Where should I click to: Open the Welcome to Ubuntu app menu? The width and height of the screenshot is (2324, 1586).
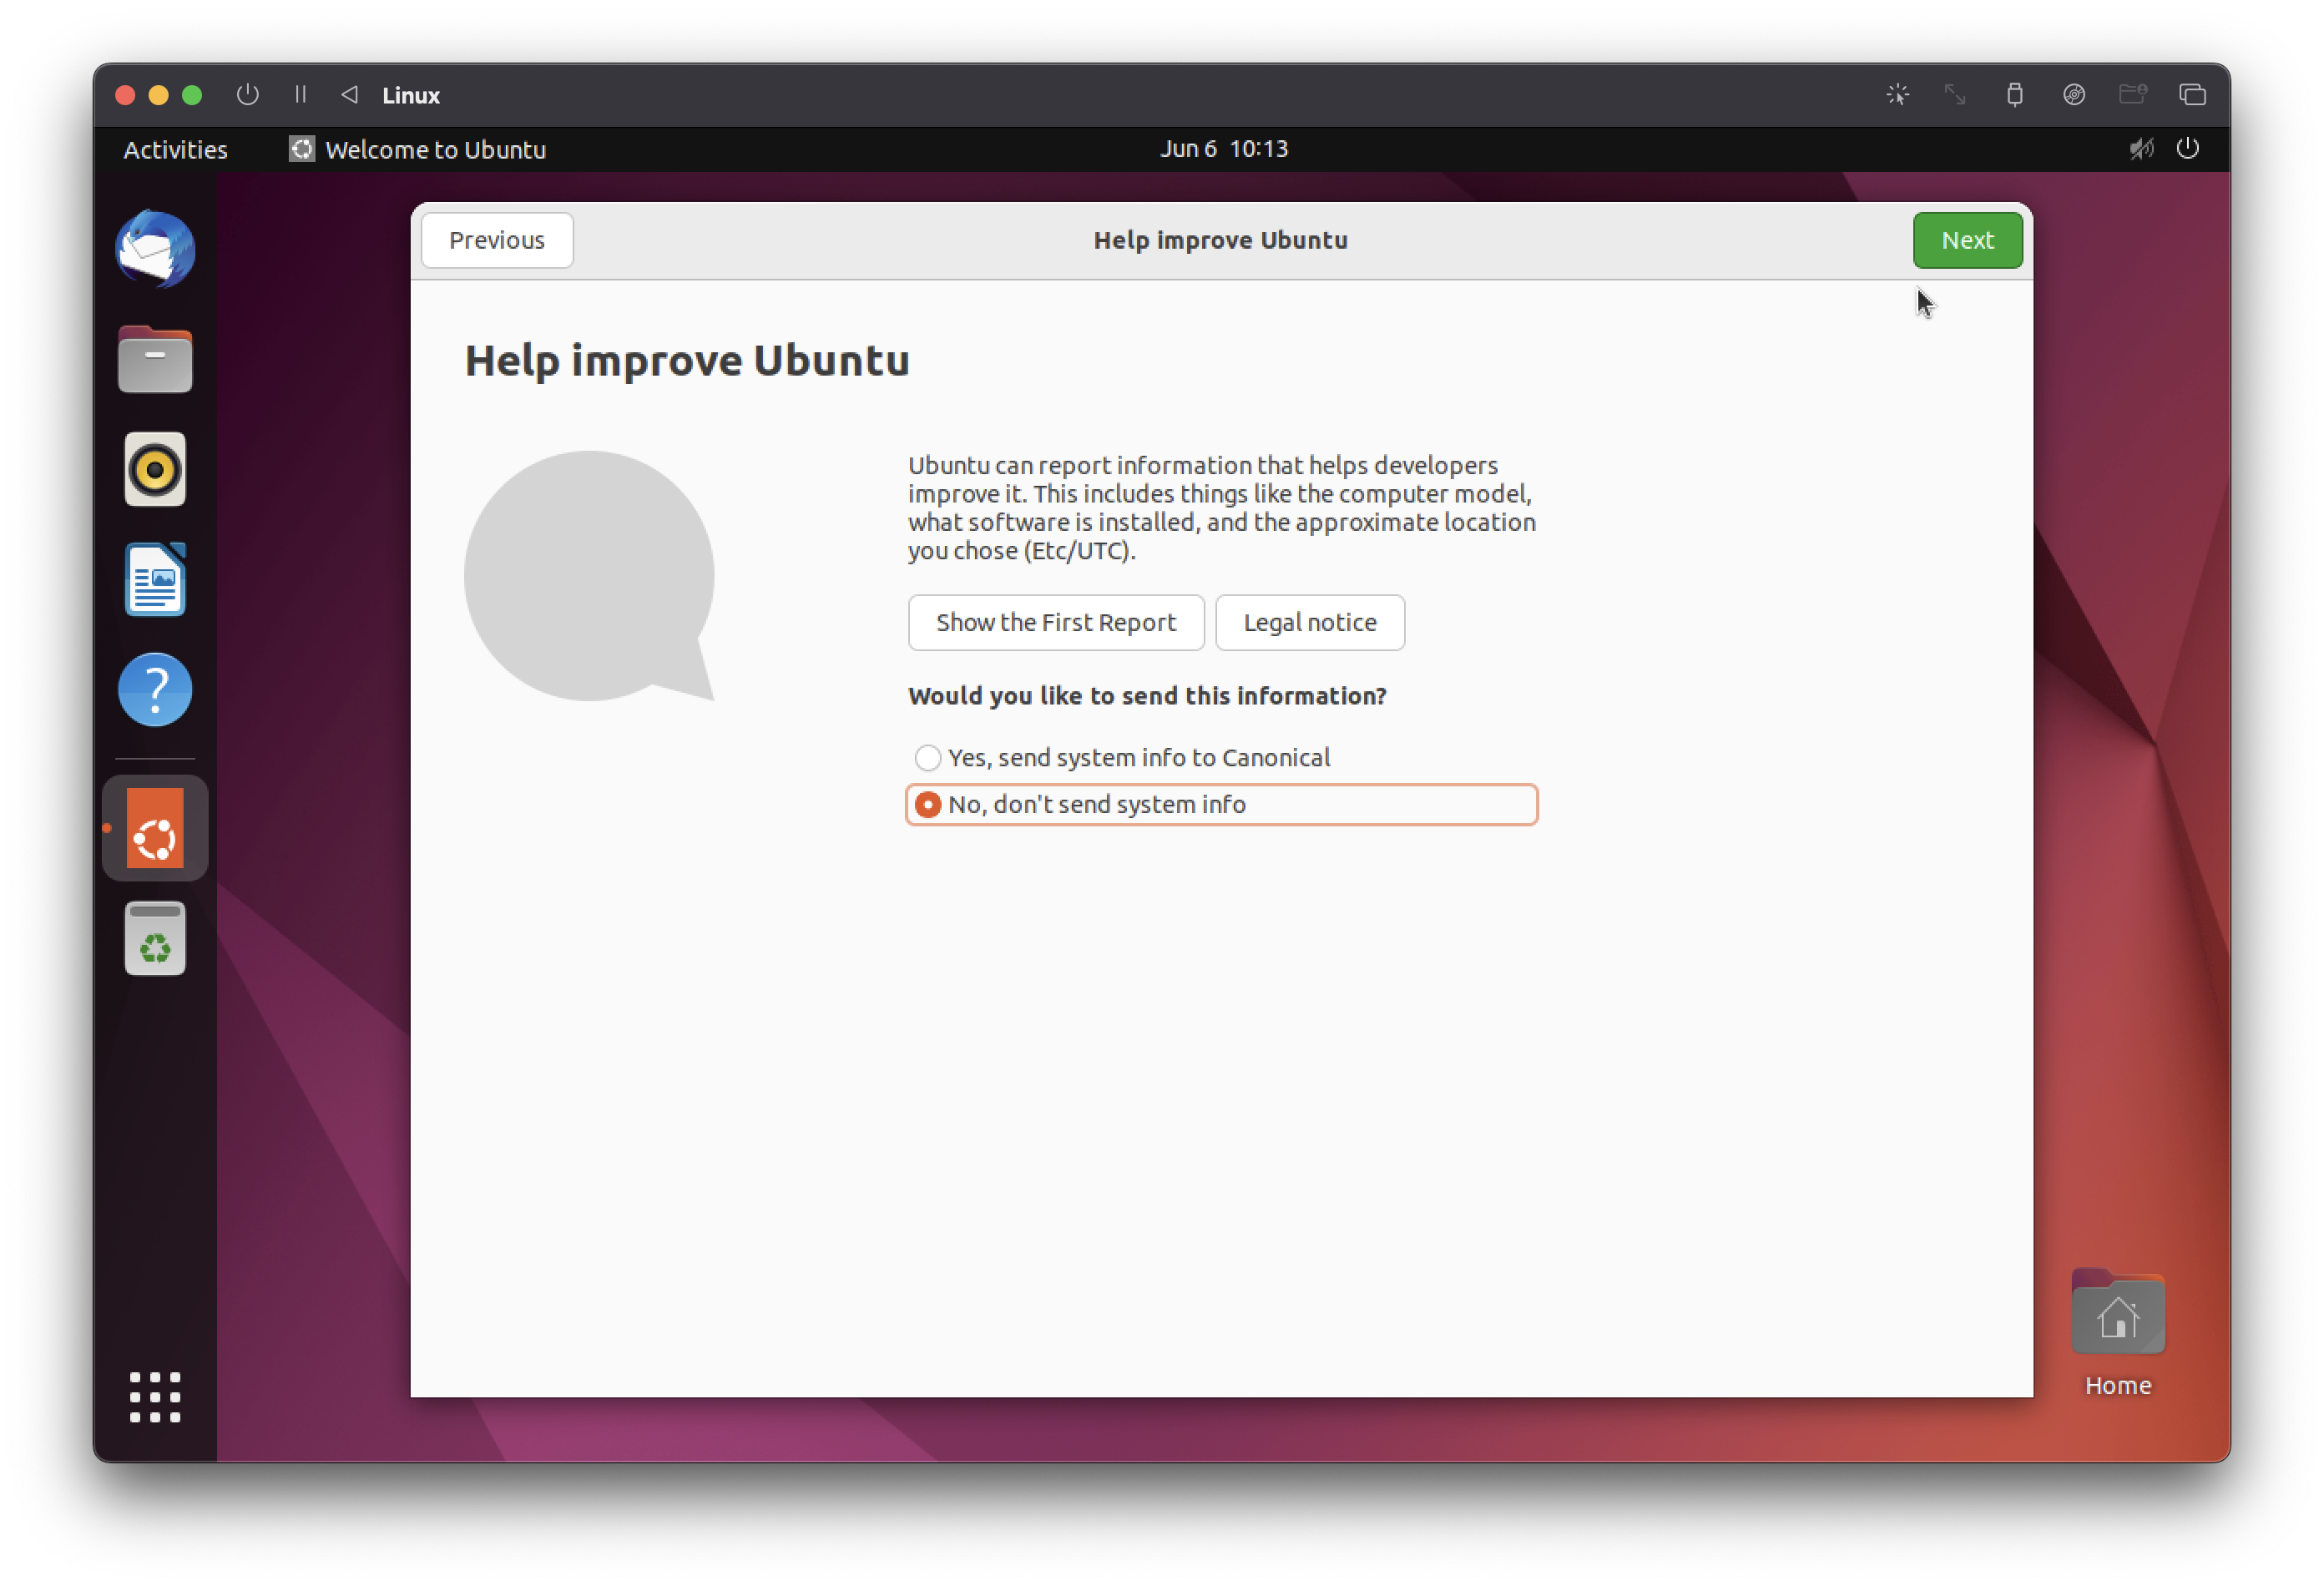pos(418,149)
